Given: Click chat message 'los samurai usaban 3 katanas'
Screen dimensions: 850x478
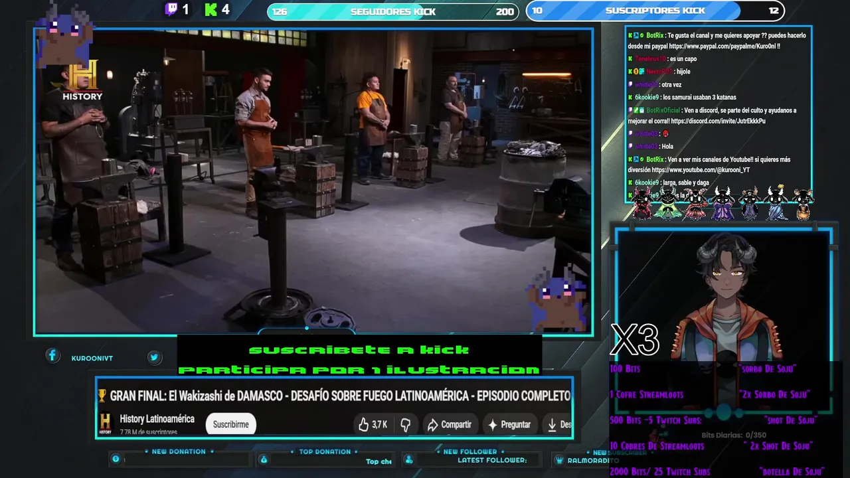Looking at the screenshot, I should point(699,98).
